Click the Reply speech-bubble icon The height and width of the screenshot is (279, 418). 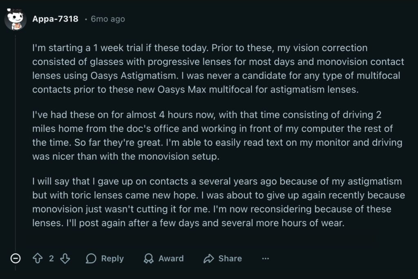(x=91, y=258)
